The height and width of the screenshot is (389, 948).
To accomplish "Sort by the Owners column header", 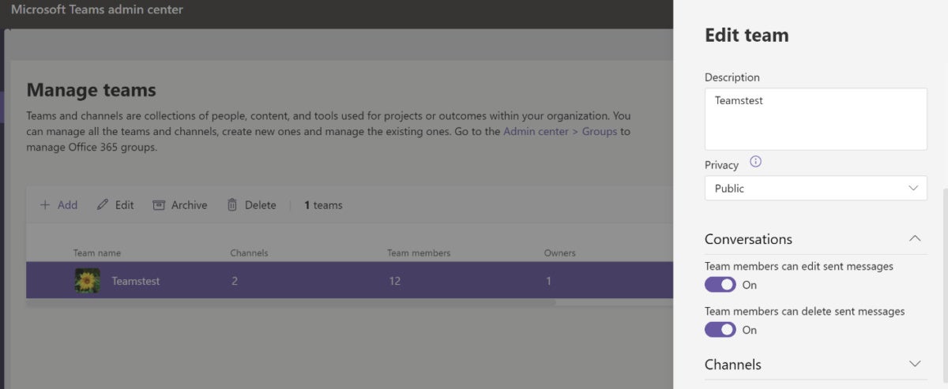I will pyautogui.click(x=560, y=253).
